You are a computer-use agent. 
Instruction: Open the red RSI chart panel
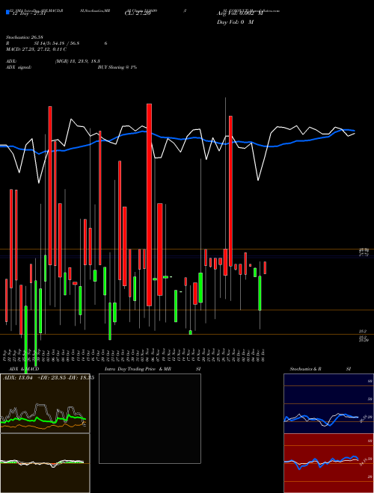(328, 463)
